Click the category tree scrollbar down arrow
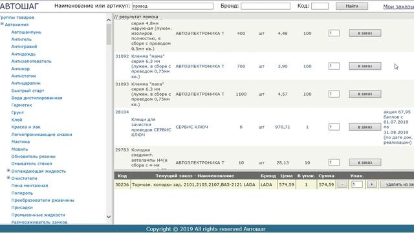The width and height of the screenshot is (414, 233). click(109, 217)
